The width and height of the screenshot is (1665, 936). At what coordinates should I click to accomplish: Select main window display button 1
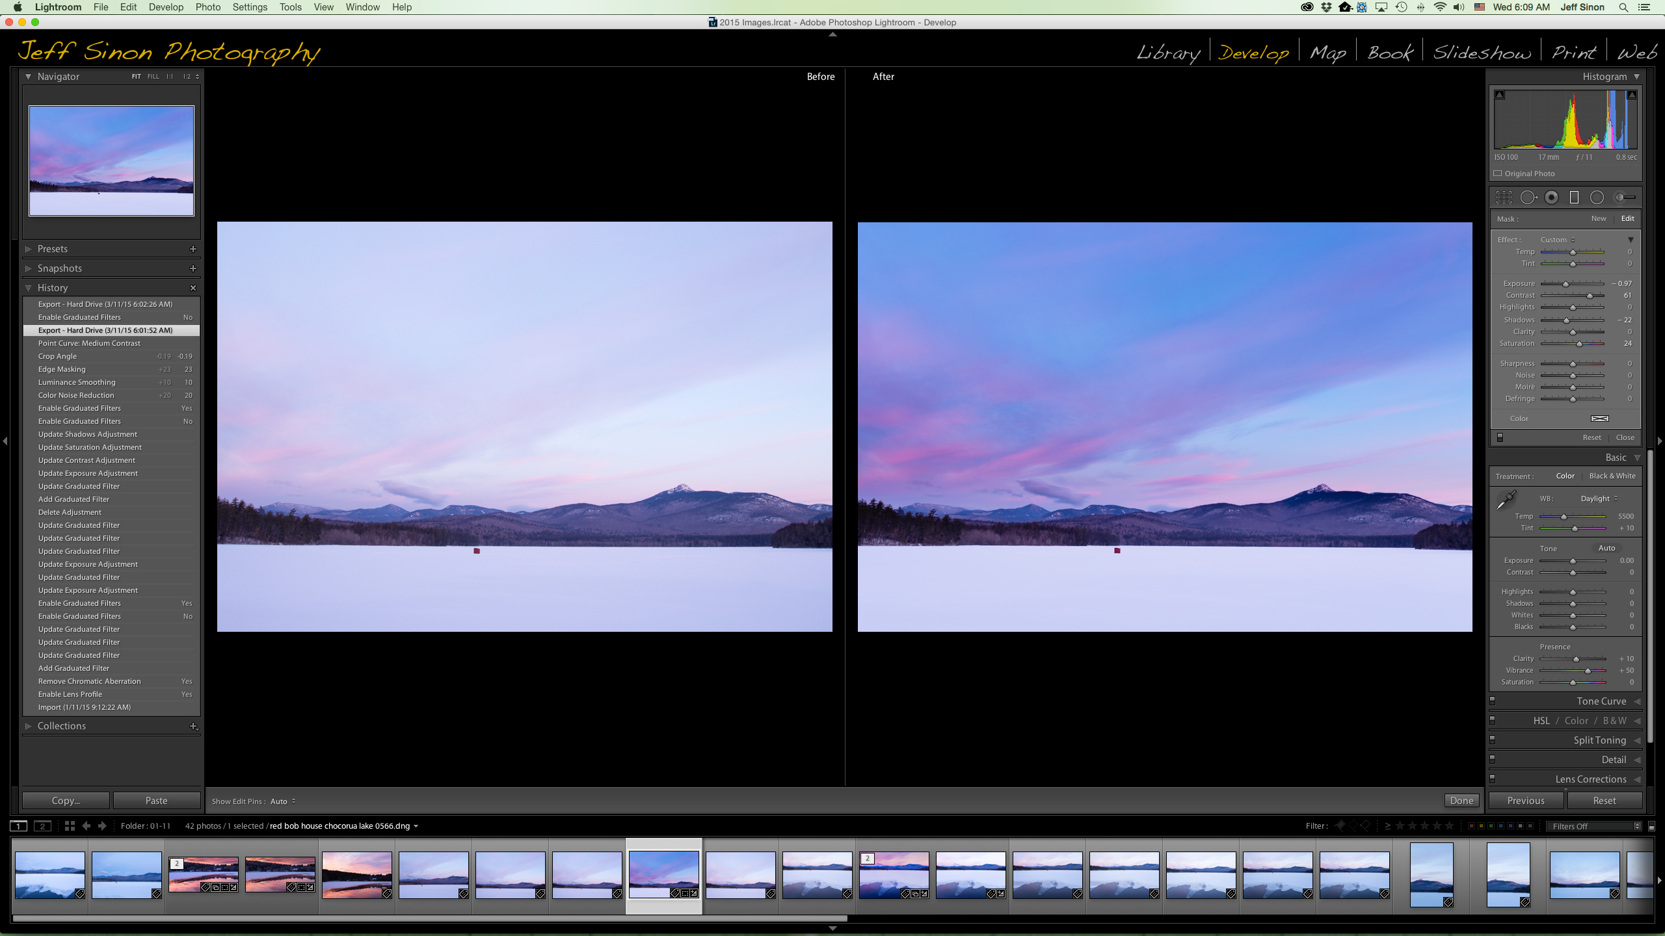click(18, 826)
